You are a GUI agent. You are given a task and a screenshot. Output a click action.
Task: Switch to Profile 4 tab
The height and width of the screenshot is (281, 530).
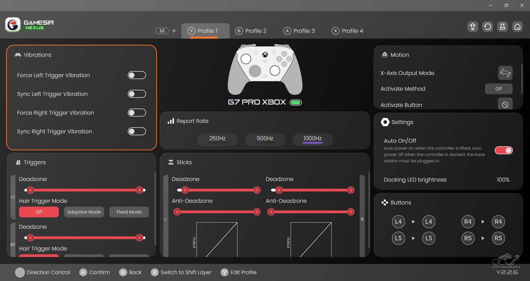point(347,31)
